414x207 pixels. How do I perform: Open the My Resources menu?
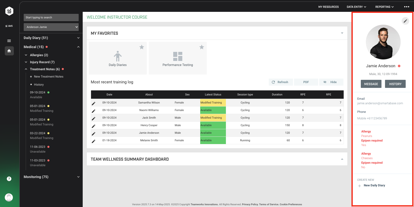329,7
